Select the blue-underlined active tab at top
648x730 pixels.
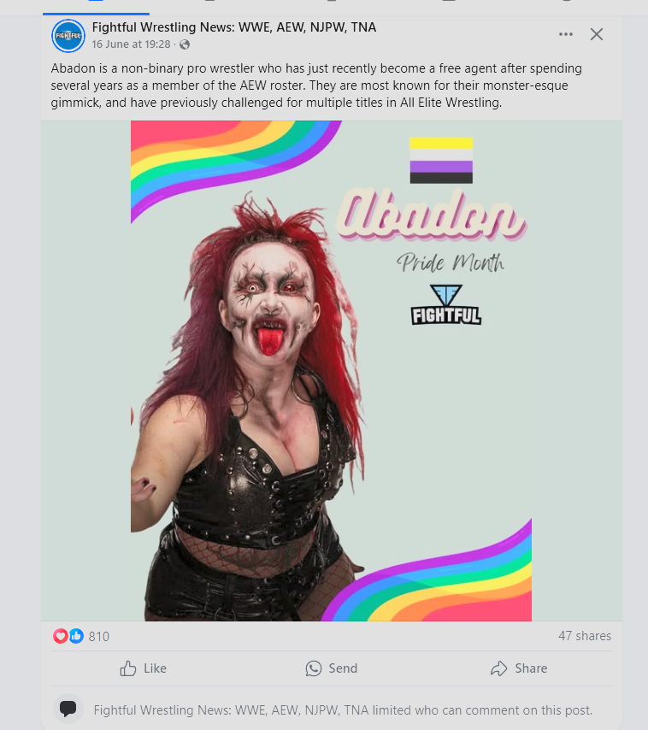(x=96, y=7)
